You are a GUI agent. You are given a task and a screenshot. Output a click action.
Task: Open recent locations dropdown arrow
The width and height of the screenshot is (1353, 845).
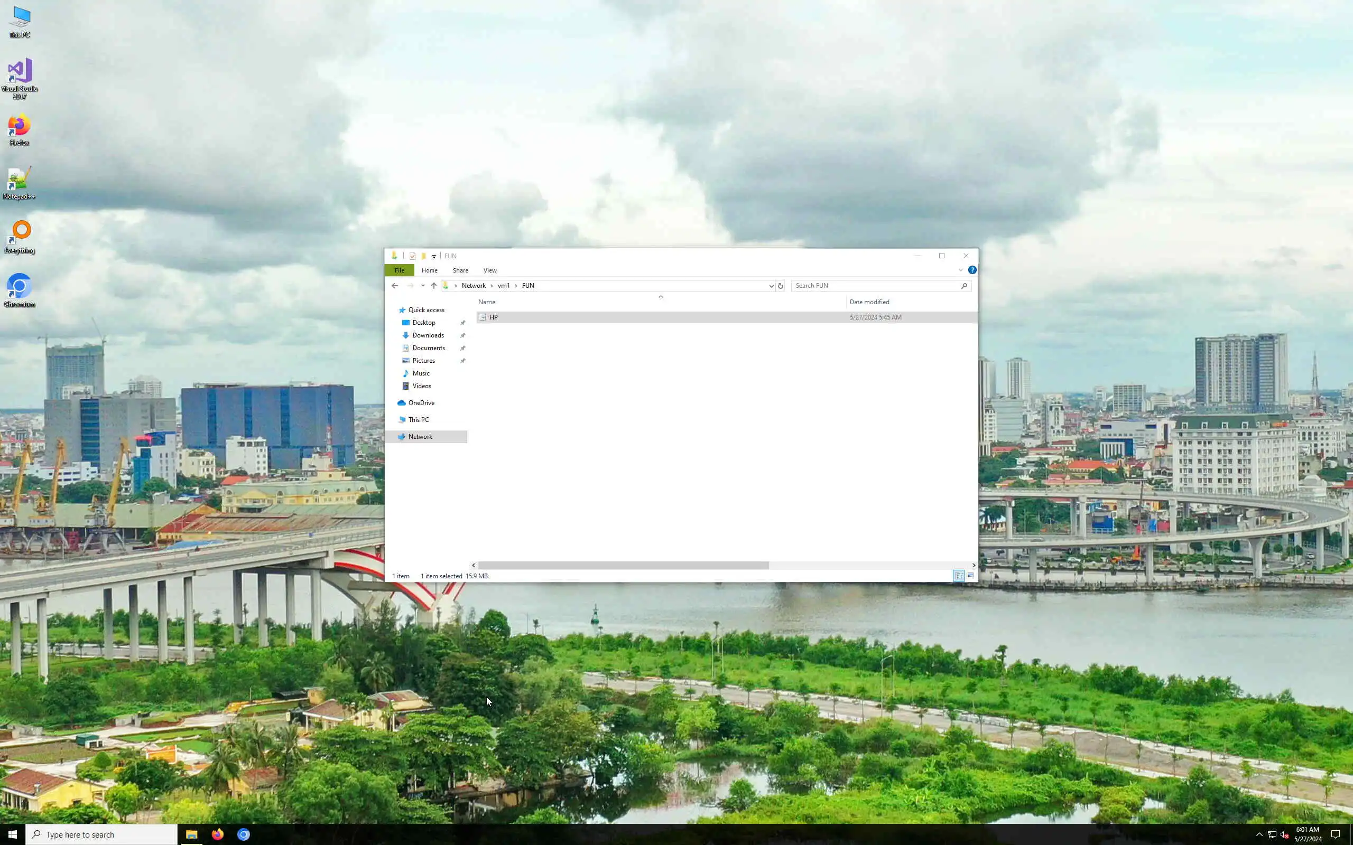point(423,286)
